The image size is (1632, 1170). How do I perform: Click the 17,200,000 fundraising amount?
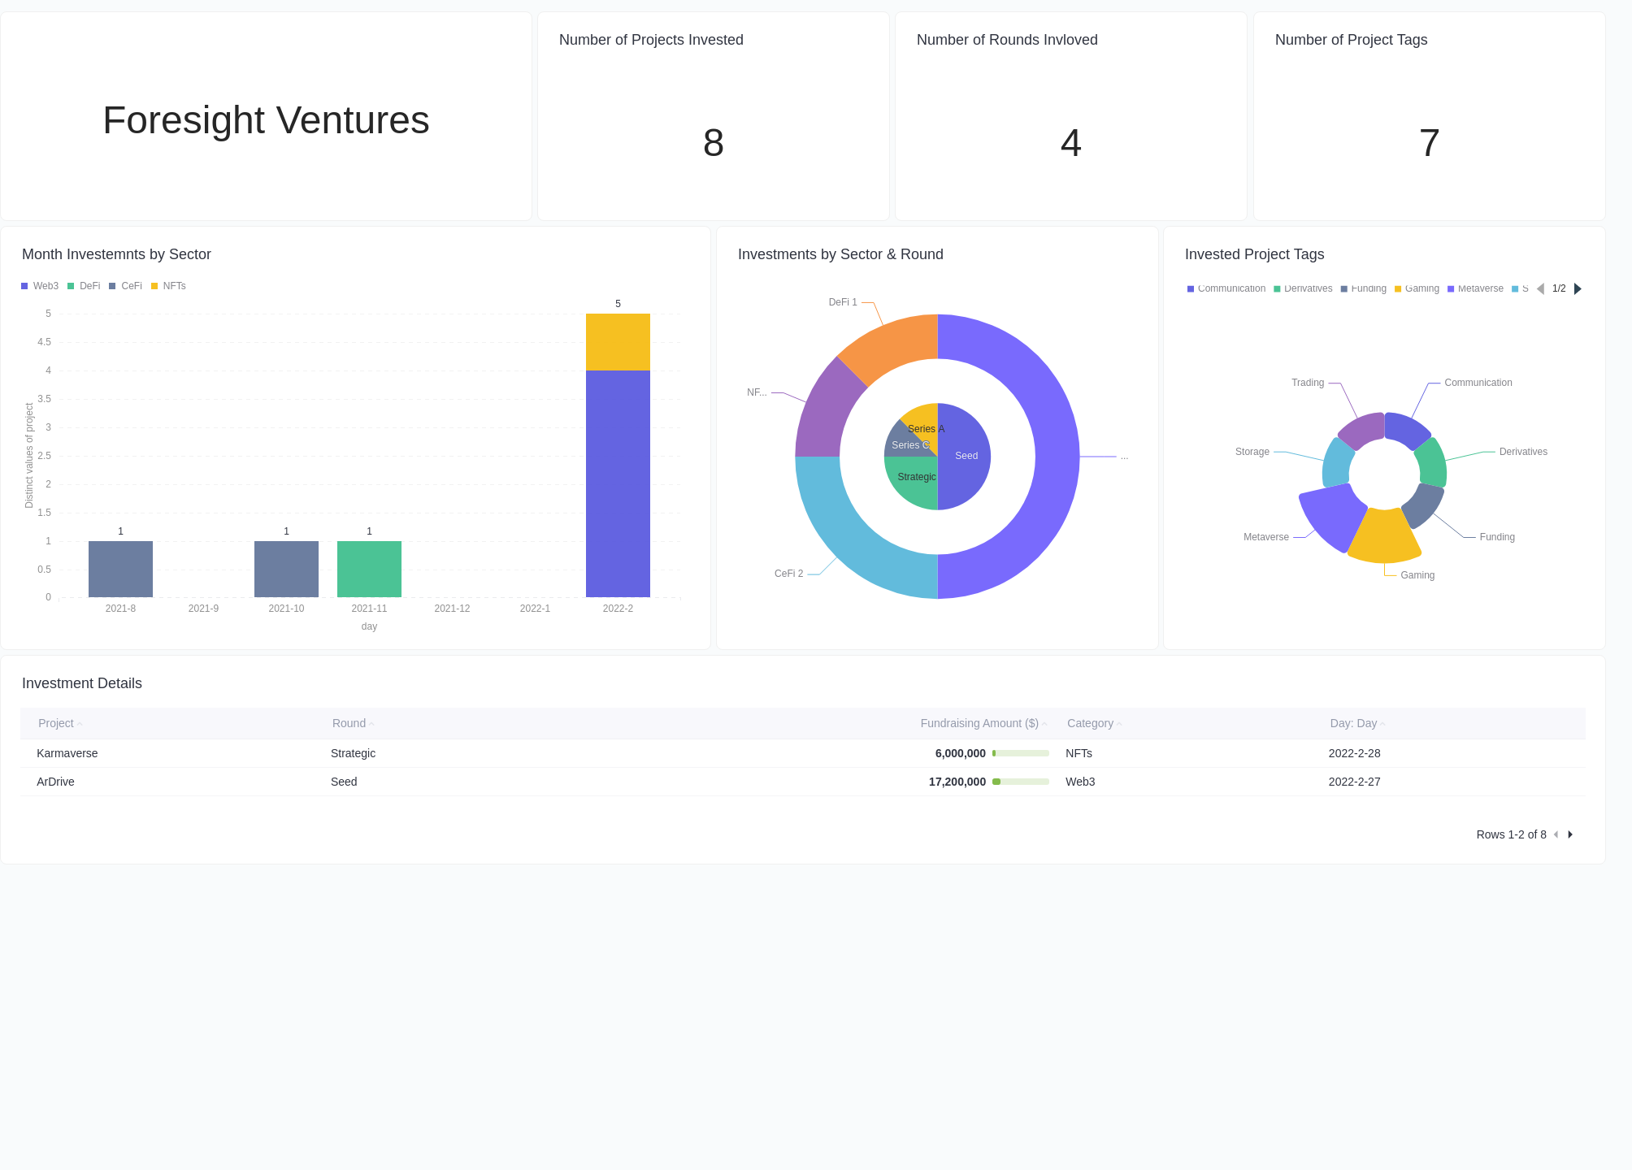coord(957,782)
